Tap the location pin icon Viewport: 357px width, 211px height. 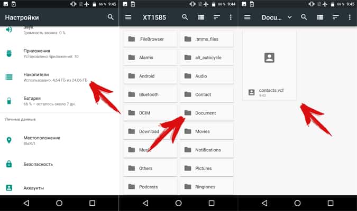tap(9, 140)
